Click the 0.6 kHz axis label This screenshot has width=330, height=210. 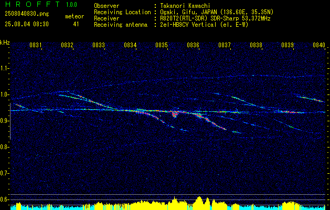pyautogui.click(x=4, y=199)
